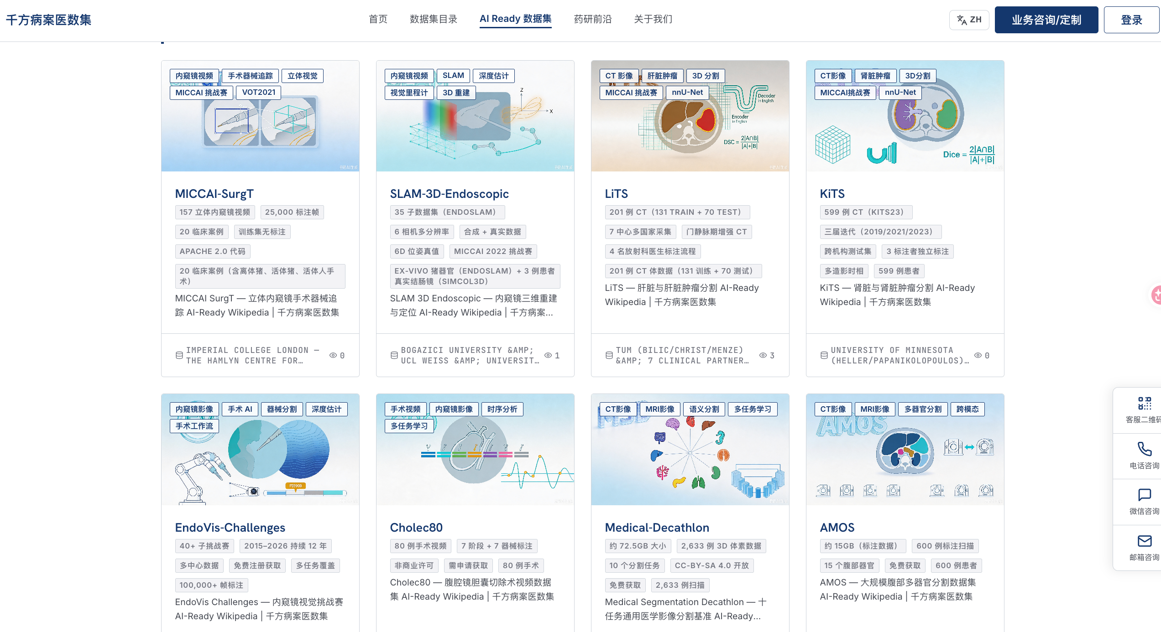Click the VOT2021 tag
Viewport: 1161px width, 632px height.
pyautogui.click(x=259, y=93)
